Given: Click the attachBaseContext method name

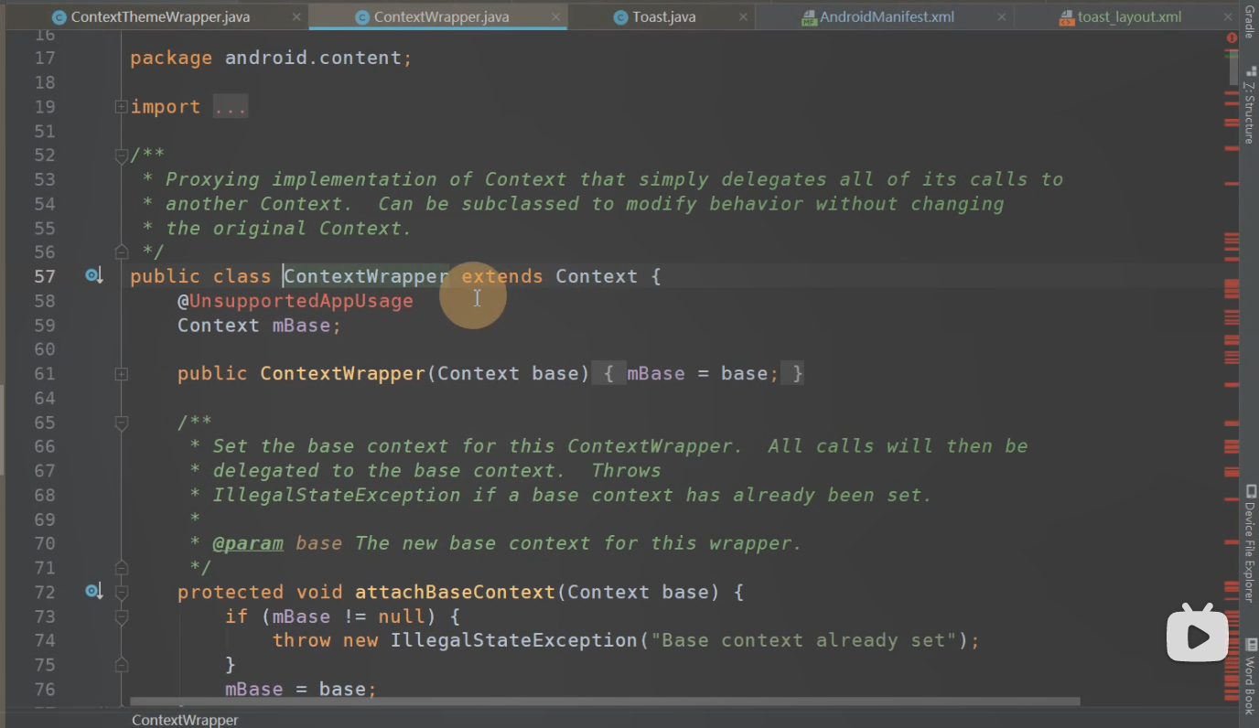Looking at the screenshot, I should pyautogui.click(x=455, y=592).
